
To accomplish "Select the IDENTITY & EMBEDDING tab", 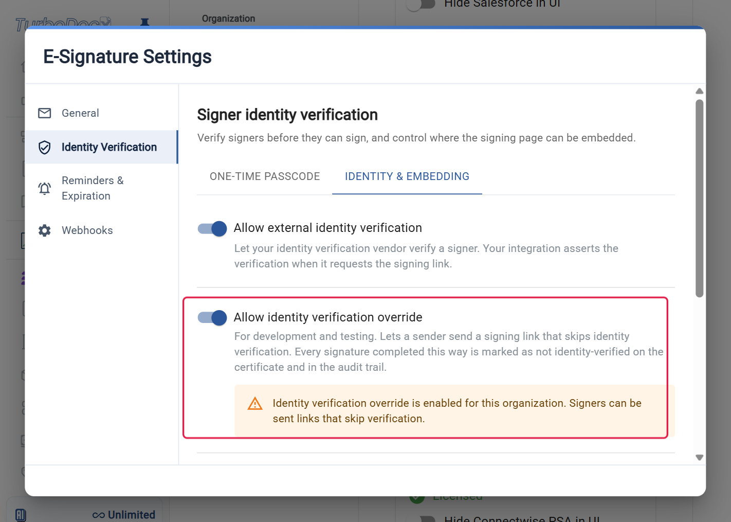I will 407,176.
